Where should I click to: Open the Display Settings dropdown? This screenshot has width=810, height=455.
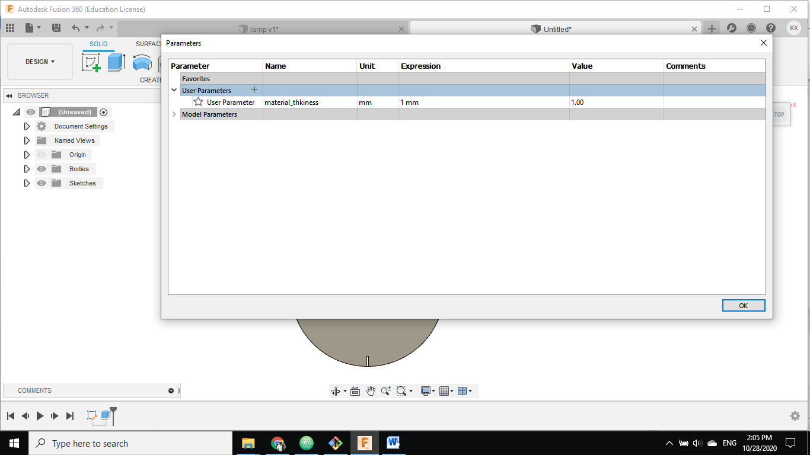tap(428, 391)
